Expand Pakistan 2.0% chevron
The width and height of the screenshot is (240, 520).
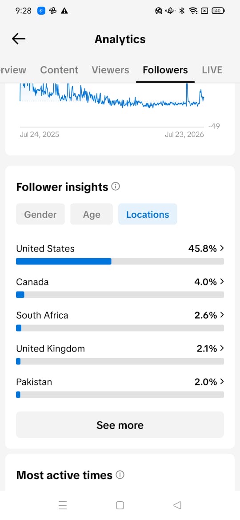(x=222, y=381)
